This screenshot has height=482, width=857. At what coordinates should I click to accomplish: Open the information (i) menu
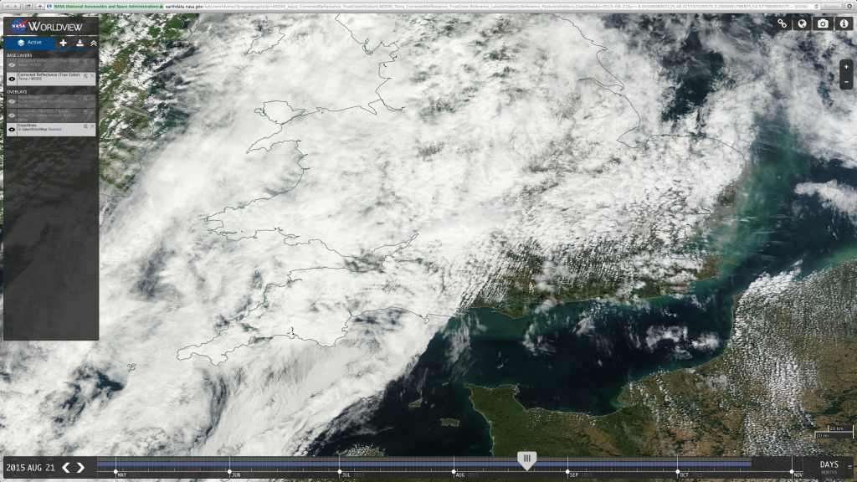pyautogui.click(x=844, y=23)
